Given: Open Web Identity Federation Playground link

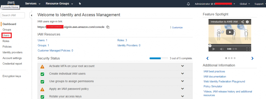Looking at the screenshot, I should tap(224, 81).
